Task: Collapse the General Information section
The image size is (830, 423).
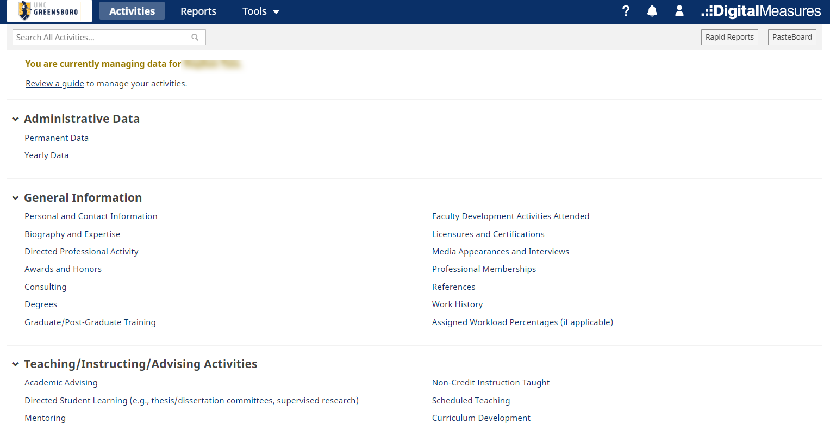Action: click(15, 198)
